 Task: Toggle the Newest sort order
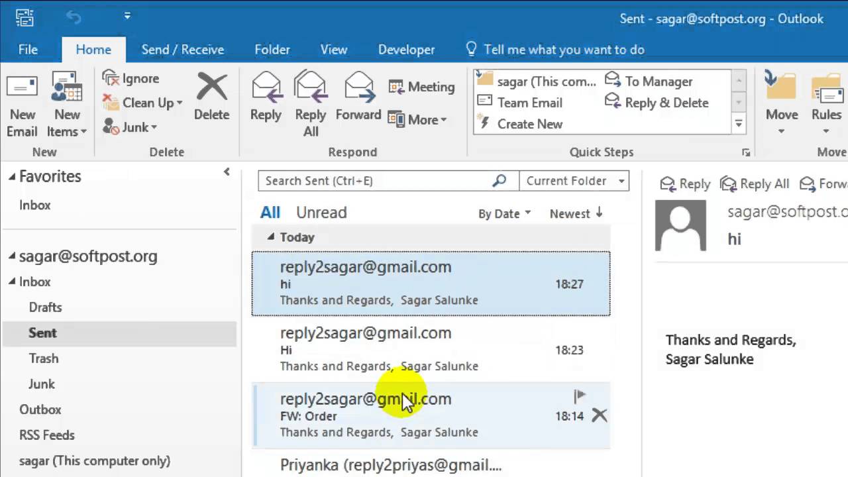point(576,213)
